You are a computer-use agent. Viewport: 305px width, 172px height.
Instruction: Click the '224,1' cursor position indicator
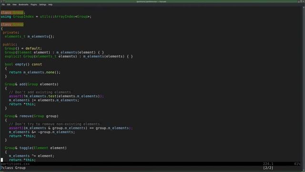[268, 164]
